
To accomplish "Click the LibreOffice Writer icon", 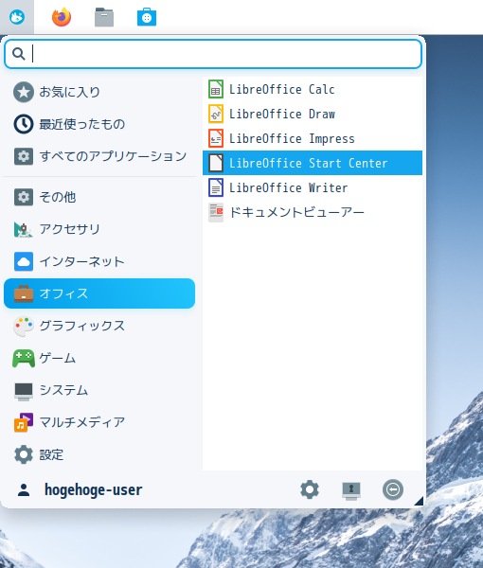I will point(216,187).
